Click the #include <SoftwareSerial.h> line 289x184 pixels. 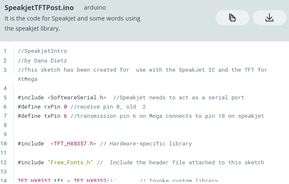coord(131,97)
